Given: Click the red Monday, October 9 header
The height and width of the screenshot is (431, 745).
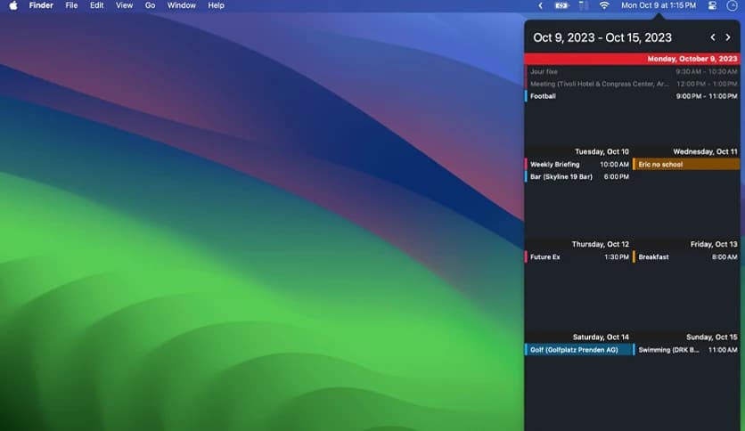Looking at the screenshot, I should coord(632,59).
